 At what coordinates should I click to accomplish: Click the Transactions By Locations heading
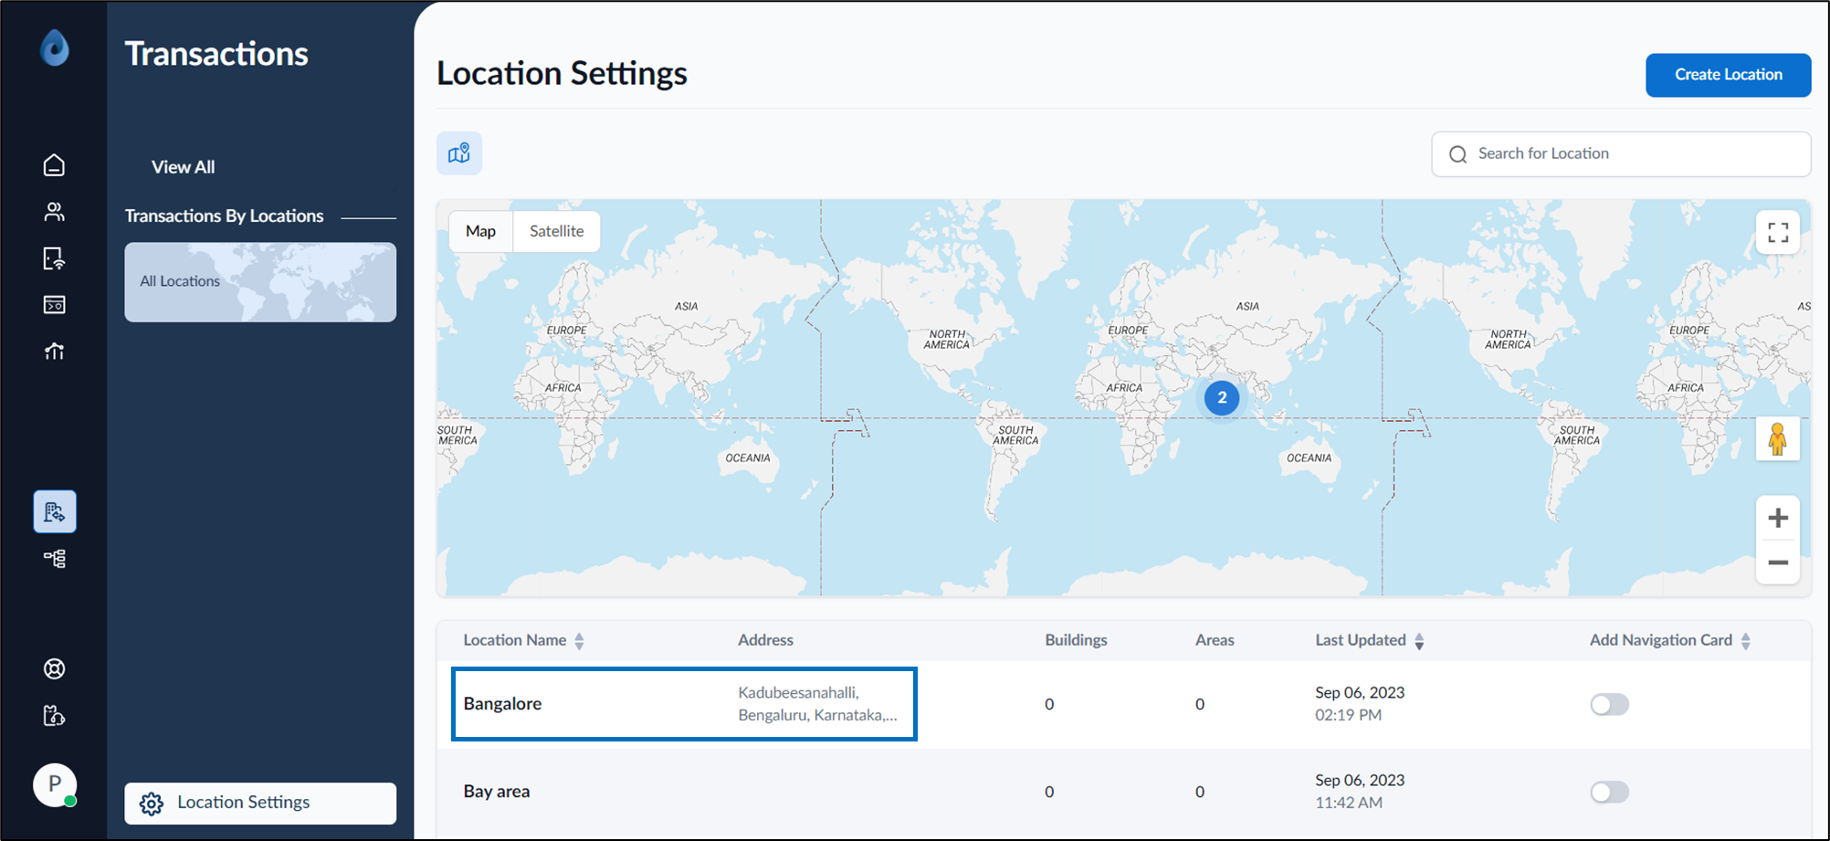pyautogui.click(x=225, y=216)
